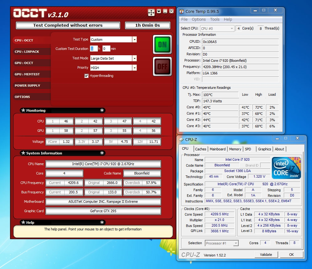Open the Tools menu in Core Temp
Screen dimensions: 312x269
click(215, 19)
